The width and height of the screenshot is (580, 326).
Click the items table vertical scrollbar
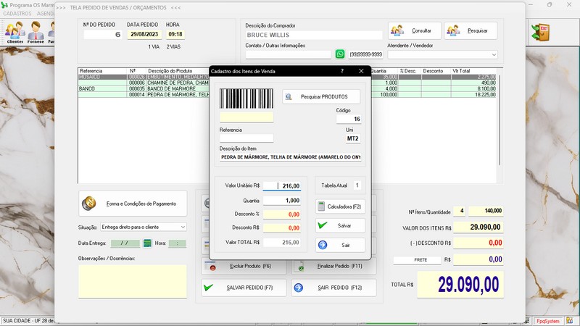point(500,120)
